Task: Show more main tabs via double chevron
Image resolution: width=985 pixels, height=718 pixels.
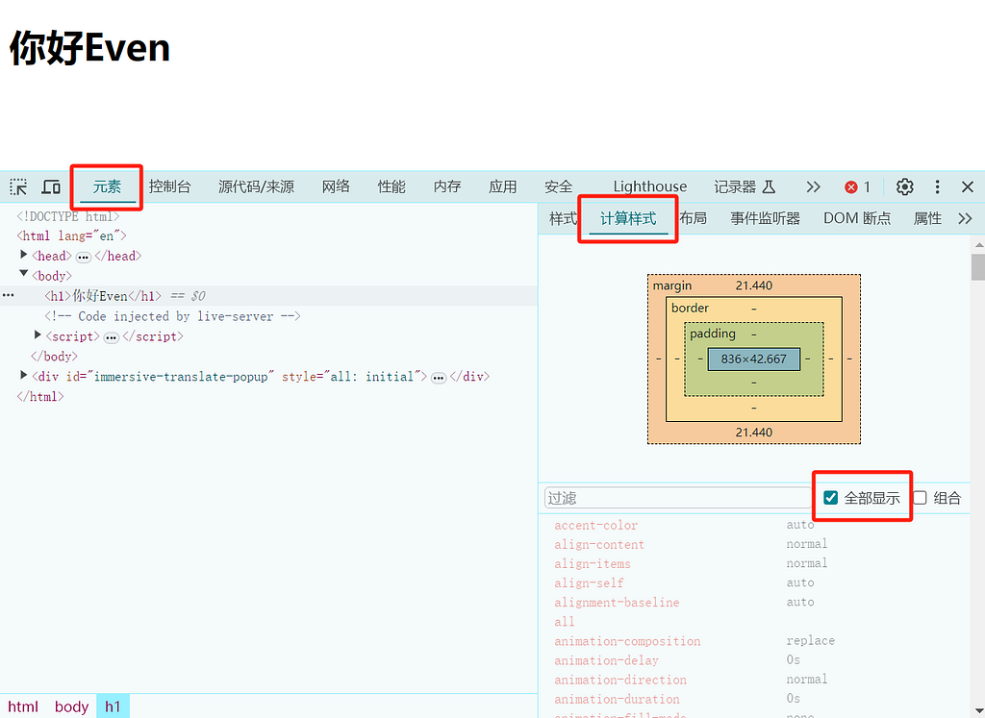Action: pyautogui.click(x=814, y=187)
